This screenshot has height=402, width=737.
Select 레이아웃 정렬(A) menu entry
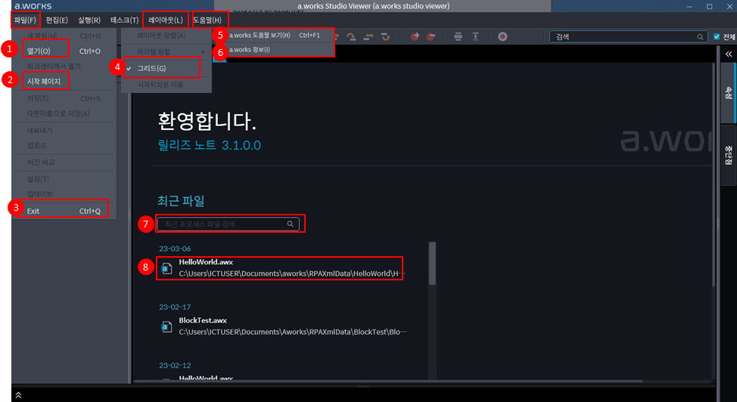coord(166,36)
